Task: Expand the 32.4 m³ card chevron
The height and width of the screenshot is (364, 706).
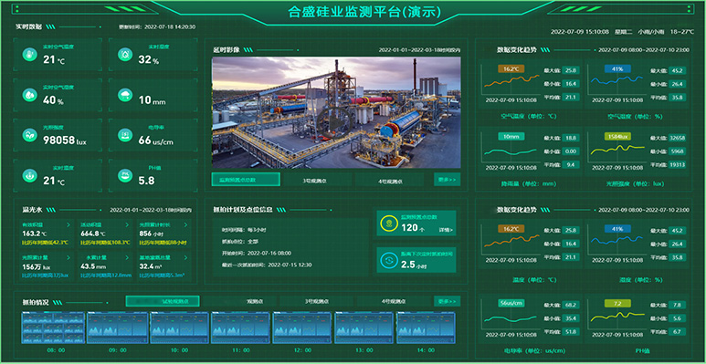Action: click(185, 258)
